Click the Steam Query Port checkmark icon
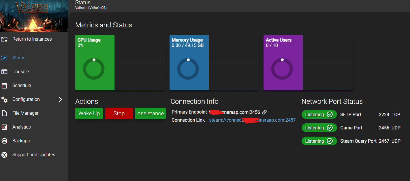 point(330,141)
